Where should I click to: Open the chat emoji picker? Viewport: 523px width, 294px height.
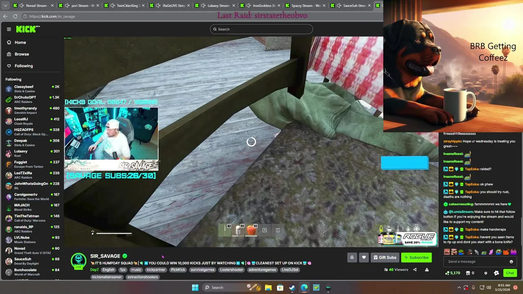pyautogui.click(x=511, y=261)
